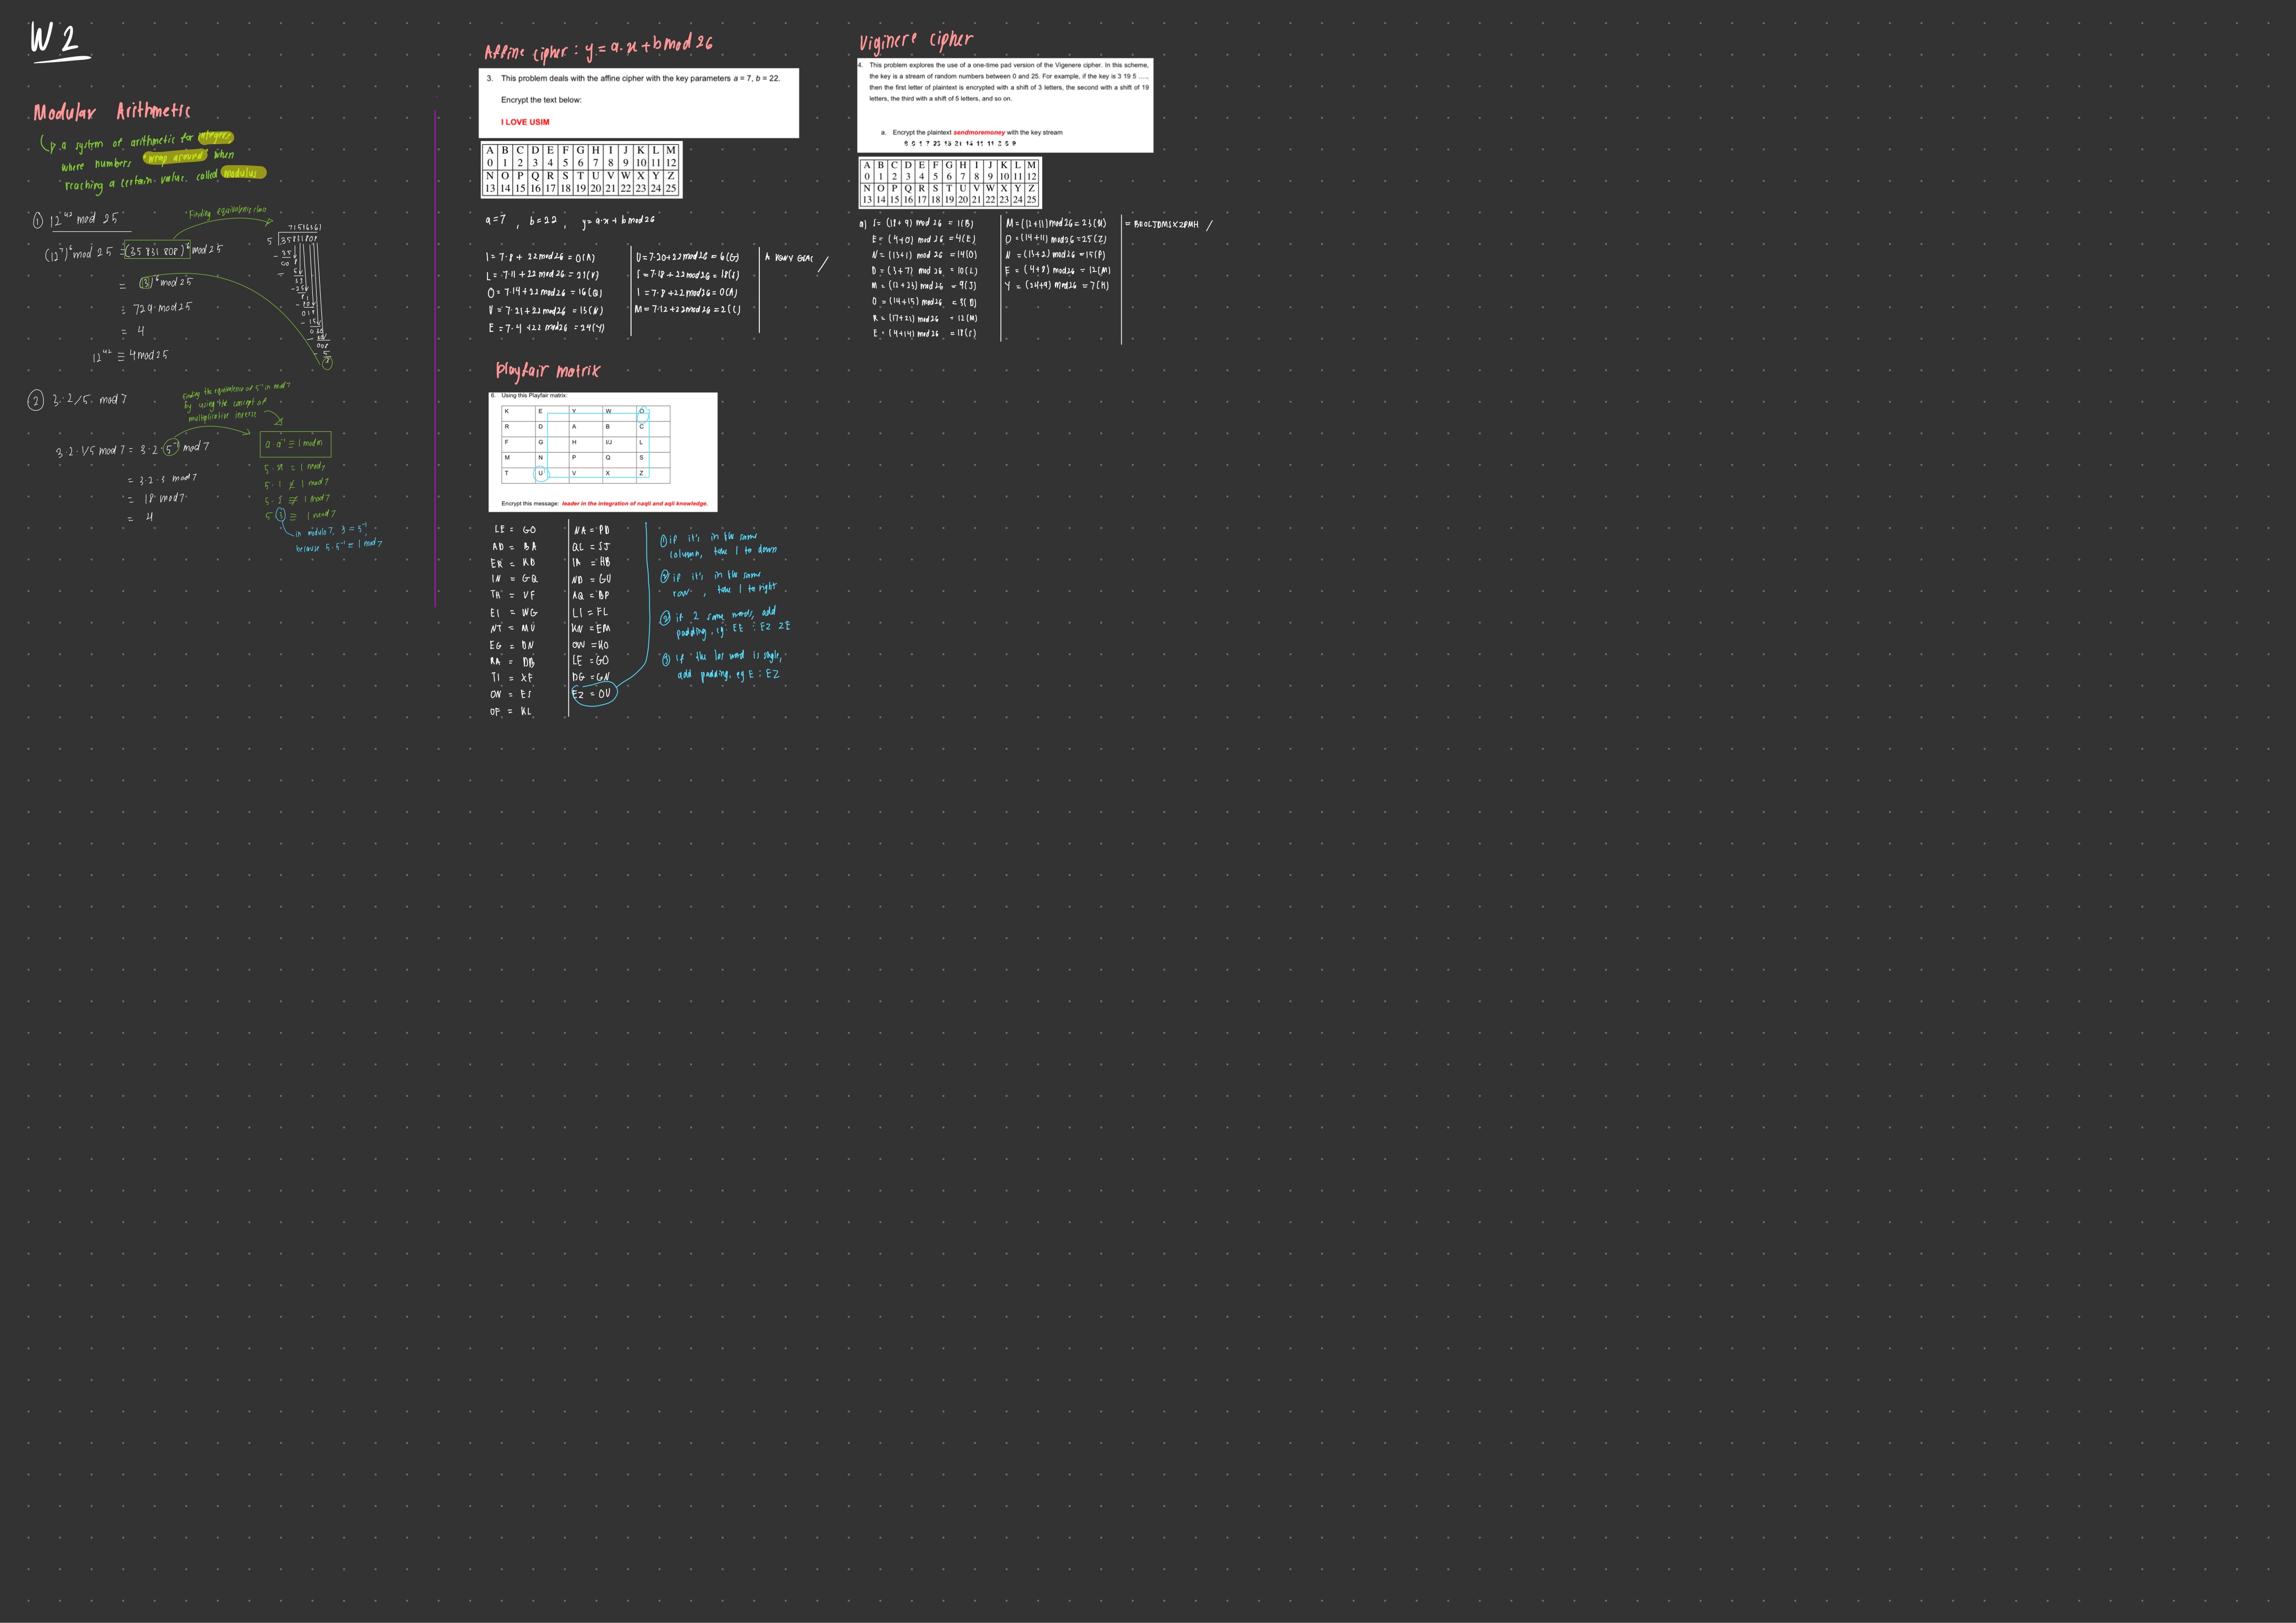Click the line "Y = (24+9) mod 26 = 7(H)"
The width and height of the screenshot is (2296, 1623).
[x=1057, y=286]
